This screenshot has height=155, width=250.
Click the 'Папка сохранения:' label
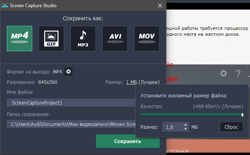click(x=28, y=114)
